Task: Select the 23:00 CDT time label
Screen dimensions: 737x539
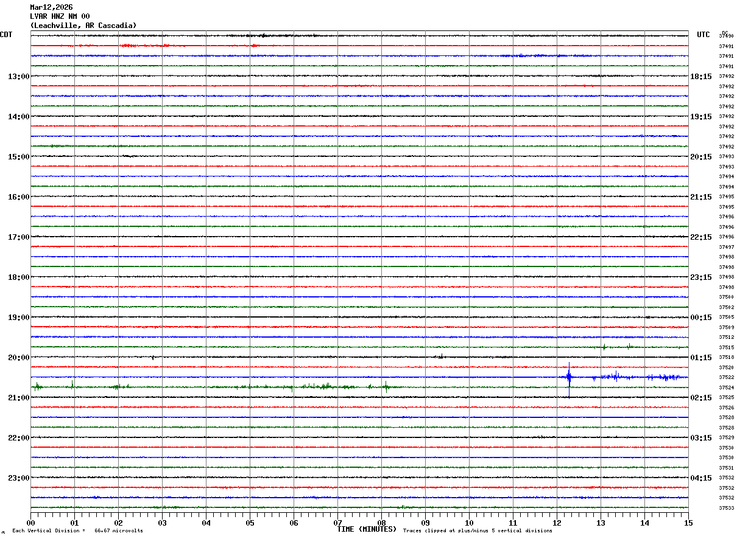Action: (18, 478)
